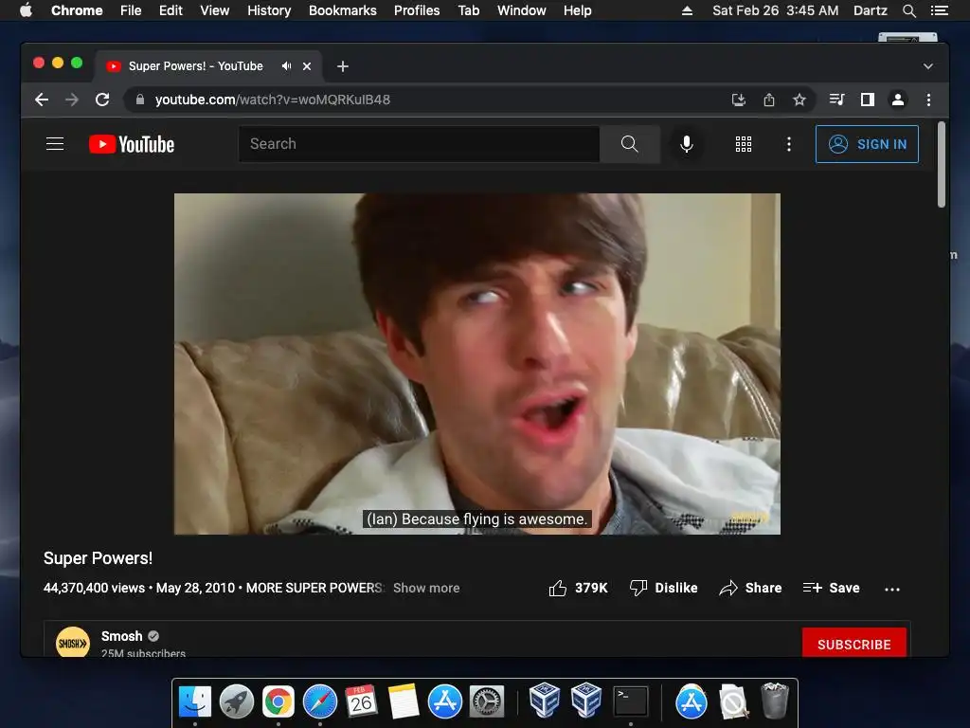Open Launchpad from the Dock
The width and height of the screenshot is (970, 728).
click(x=236, y=701)
